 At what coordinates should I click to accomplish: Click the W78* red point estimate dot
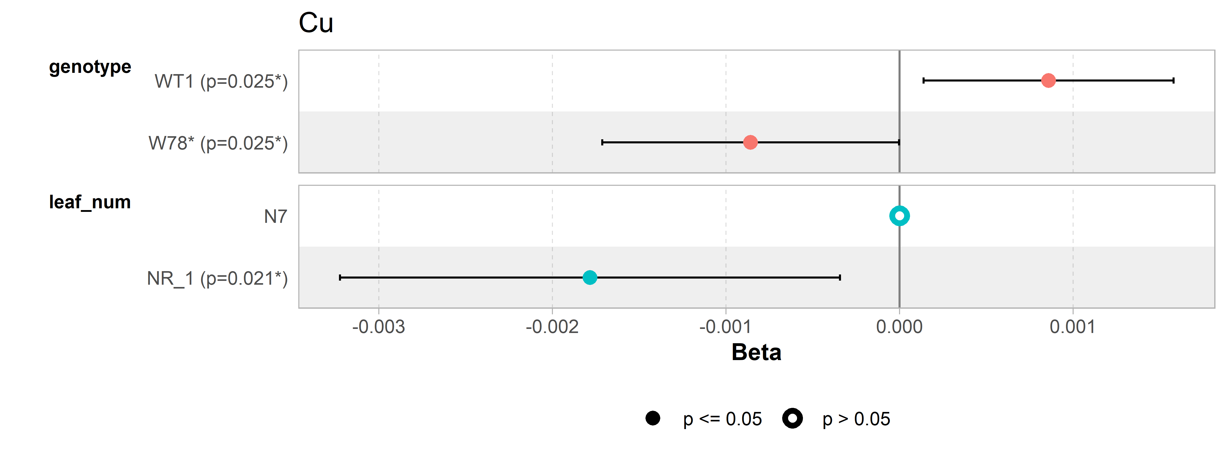point(750,142)
